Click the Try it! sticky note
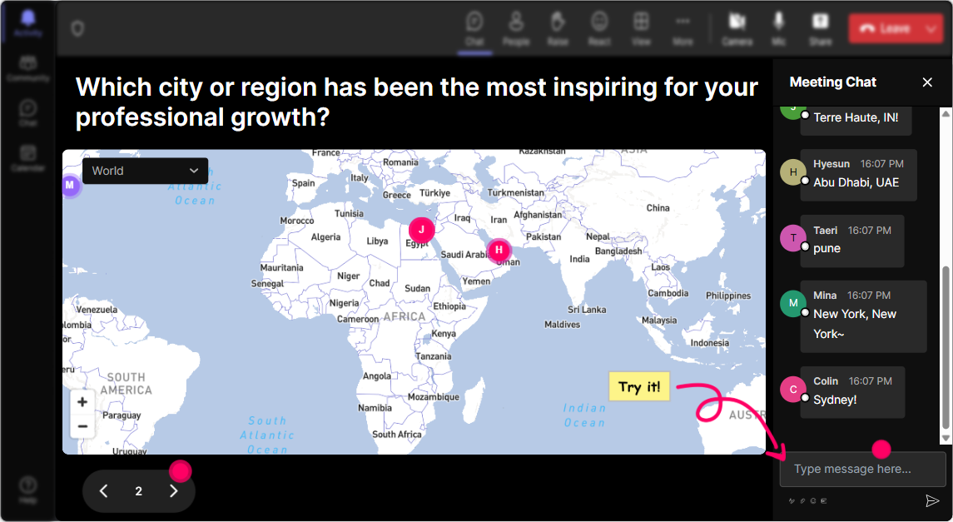Image resolution: width=953 pixels, height=522 pixels. coord(638,387)
